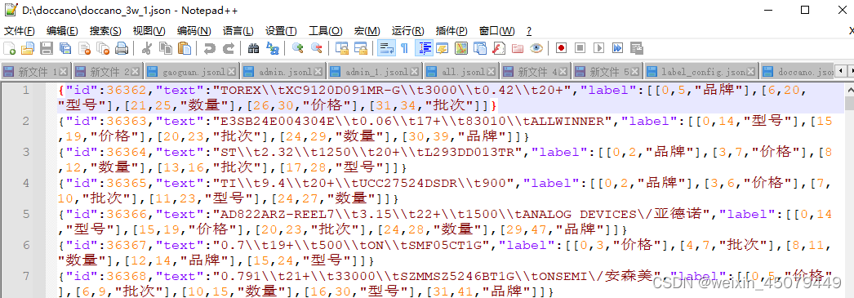The width and height of the screenshot is (854, 298).
Task: Click the Stop recording macro icon
Action: pyautogui.click(x=580, y=48)
